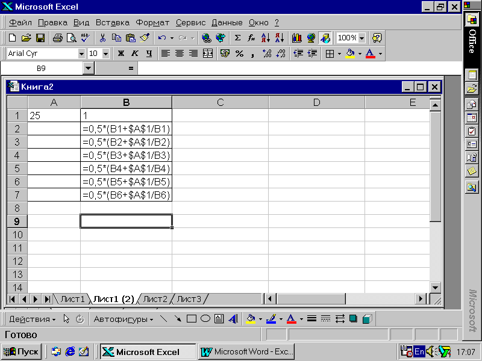Click the Map globe icon
The height and width of the screenshot is (361, 482).
tap(311, 38)
